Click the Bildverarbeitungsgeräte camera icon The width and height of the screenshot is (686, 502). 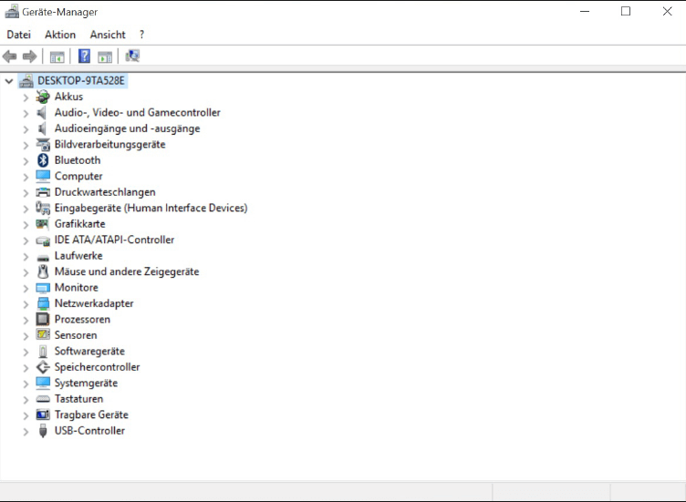click(43, 145)
